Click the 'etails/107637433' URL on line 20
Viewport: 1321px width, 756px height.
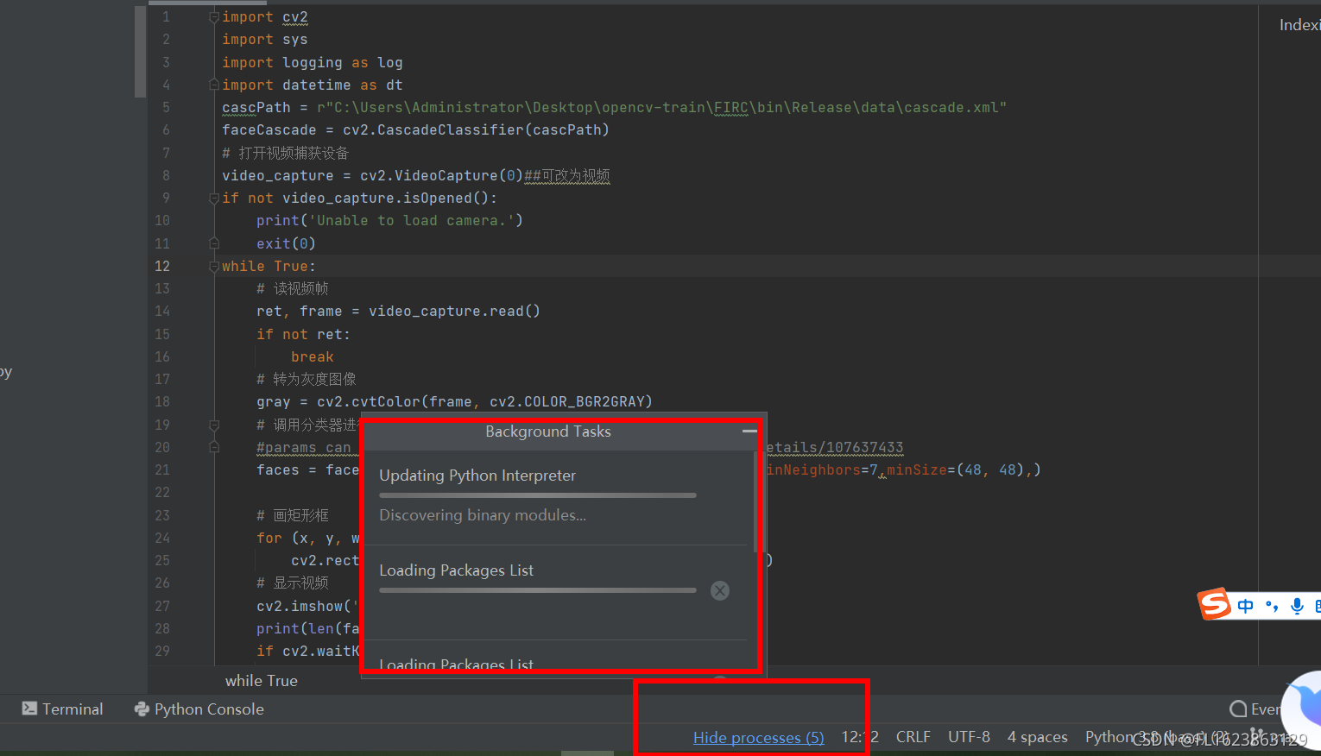pos(834,447)
